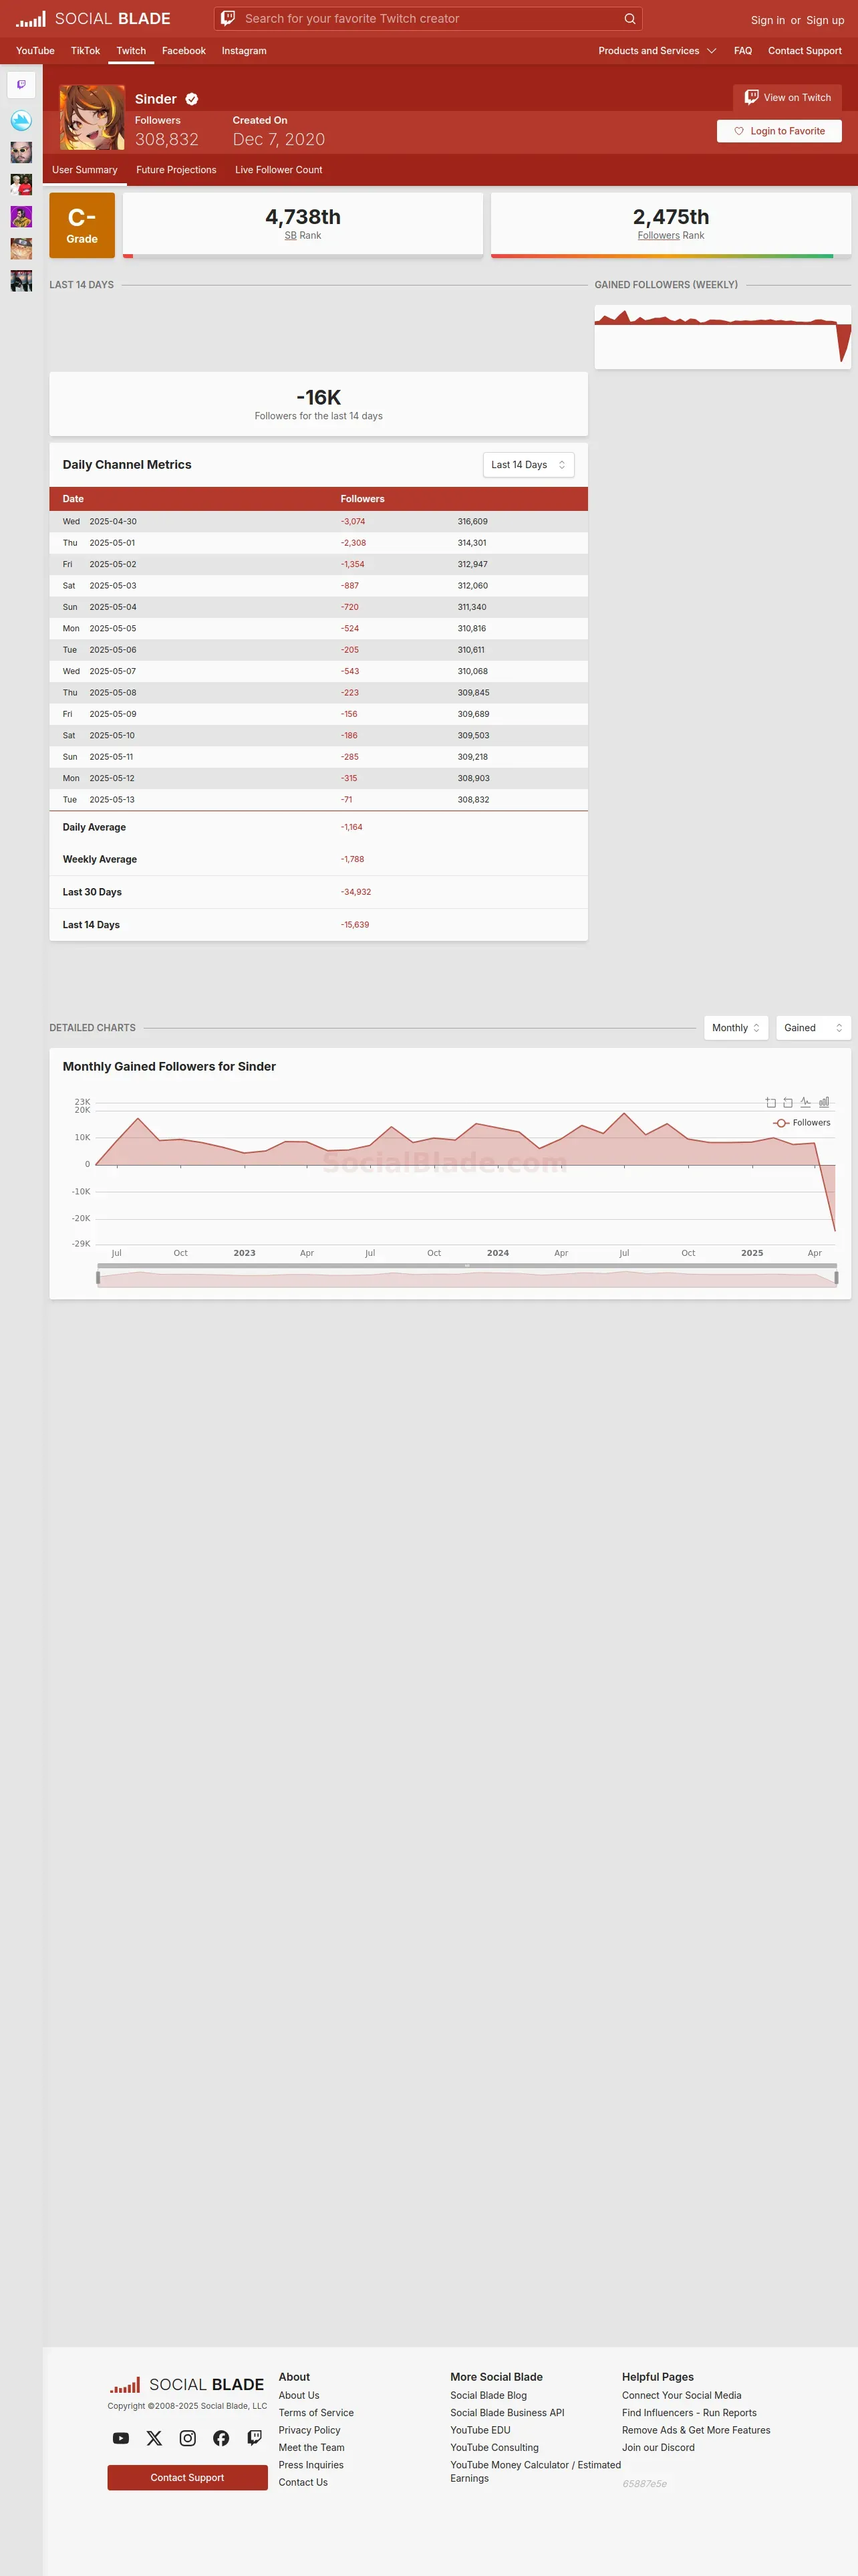This screenshot has width=858, height=2576.
Task: Open the yellow sunglasses man avatar in sidebar
Action: (21, 152)
